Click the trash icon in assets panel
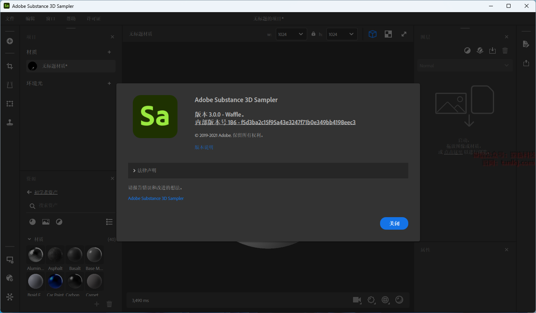The height and width of the screenshot is (313, 536). 109,304
